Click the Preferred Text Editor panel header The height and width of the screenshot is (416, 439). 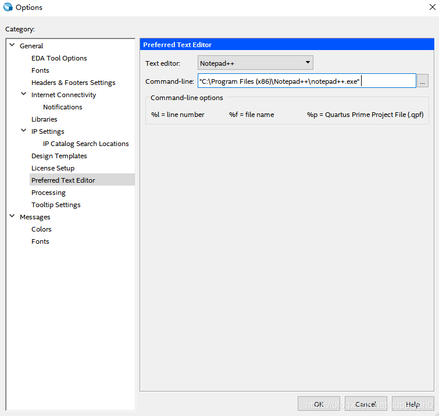pyautogui.click(x=287, y=45)
